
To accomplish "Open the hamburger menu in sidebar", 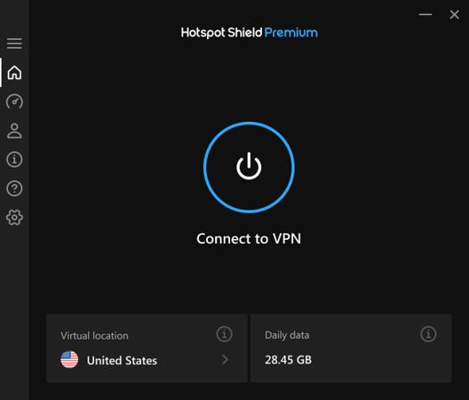I will tap(14, 44).
